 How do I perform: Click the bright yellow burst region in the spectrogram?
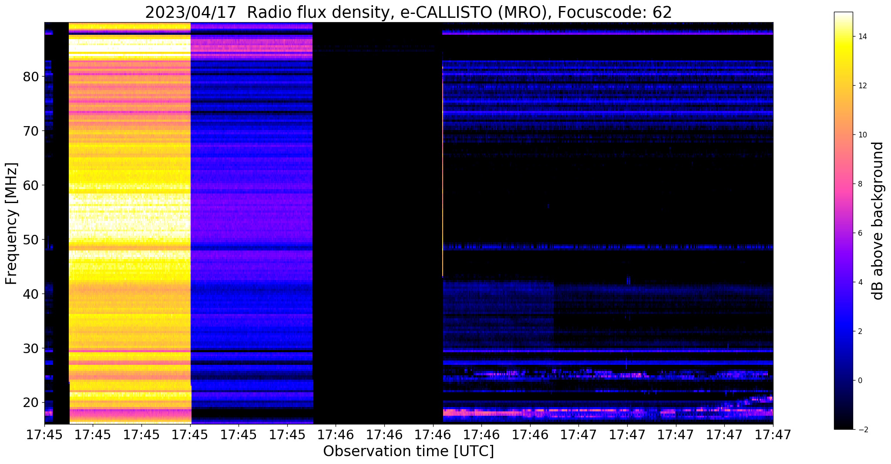[x=130, y=223]
